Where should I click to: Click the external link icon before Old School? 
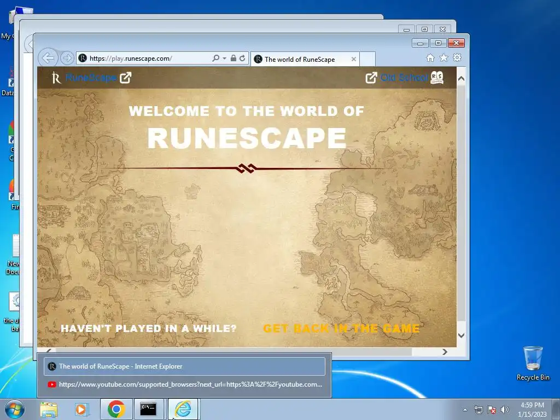pyautogui.click(x=371, y=78)
